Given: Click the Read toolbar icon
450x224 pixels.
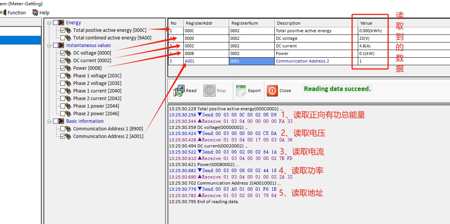Looking at the screenshot, I should (179, 91).
